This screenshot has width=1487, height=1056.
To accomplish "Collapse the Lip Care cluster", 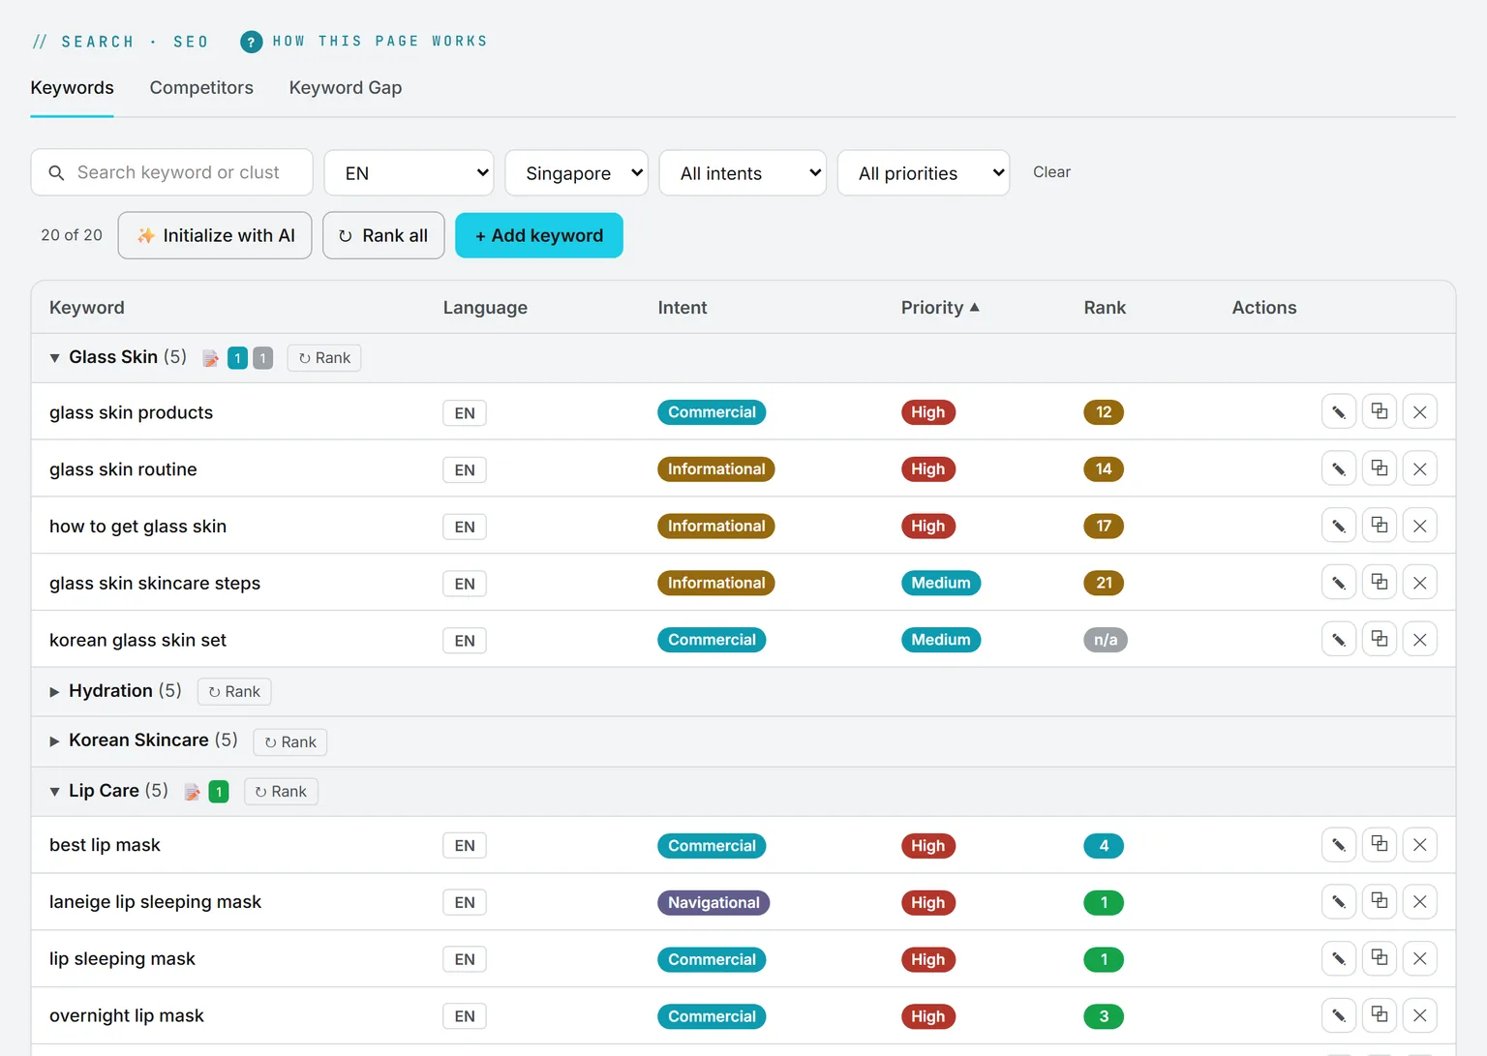I will pyautogui.click(x=54, y=792).
